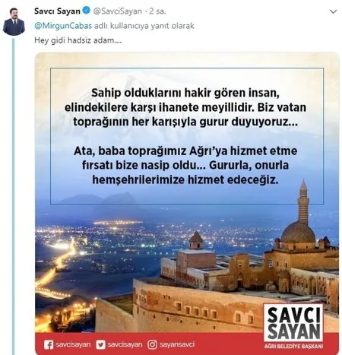Click the 'AĞRI BELEDİYE BAŞKANI' caption
Image resolution: width=342 pixels, height=355 pixels.
[293, 347]
